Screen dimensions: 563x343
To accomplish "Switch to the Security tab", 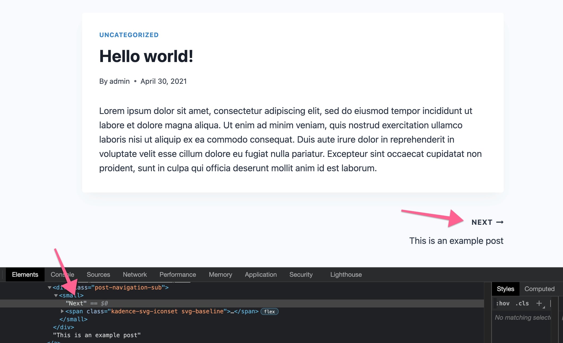I will pos(301,274).
